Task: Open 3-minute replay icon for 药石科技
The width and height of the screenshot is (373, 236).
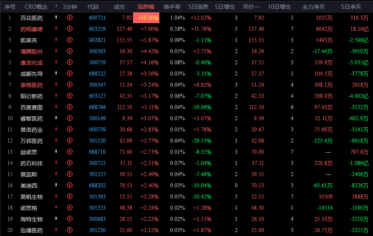Action: tap(69, 163)
